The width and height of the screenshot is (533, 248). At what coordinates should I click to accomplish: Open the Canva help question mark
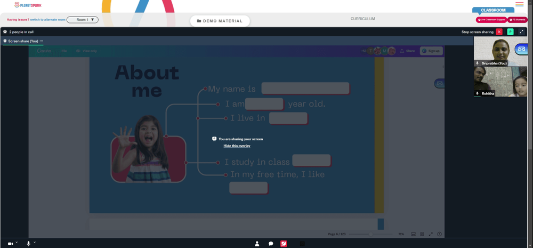(x=439, y=234)
